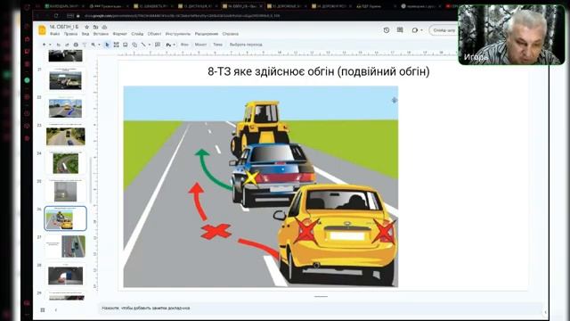Select slide 23 thumbnail
570x321 pixels.
point(65,136)
